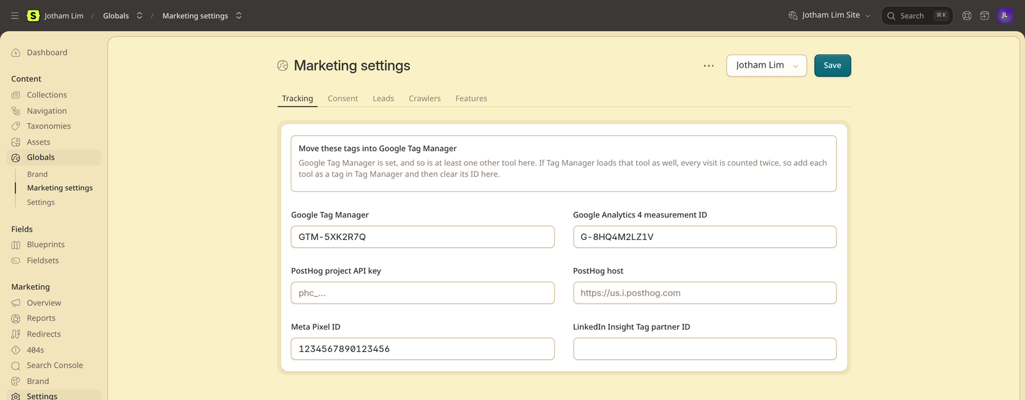Click the LinkedIn Insight Tag partner ID field
Screen dimensions: 1025x400
705,349
